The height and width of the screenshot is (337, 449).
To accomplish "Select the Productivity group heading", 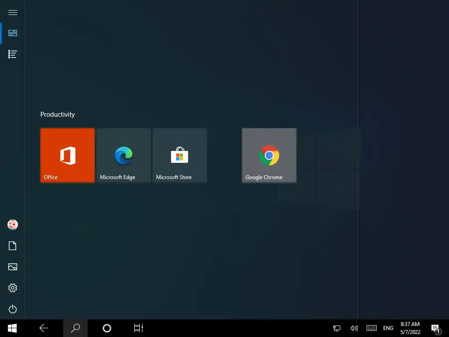I will pyautogui.click(x=57, y=115).
